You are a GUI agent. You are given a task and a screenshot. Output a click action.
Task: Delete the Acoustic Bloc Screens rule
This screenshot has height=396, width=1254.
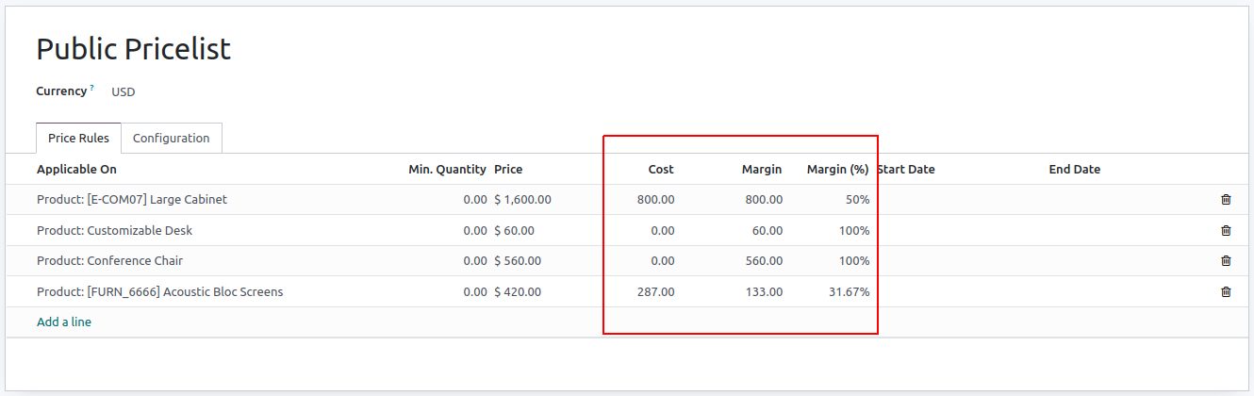click(x=1226, y=292)
